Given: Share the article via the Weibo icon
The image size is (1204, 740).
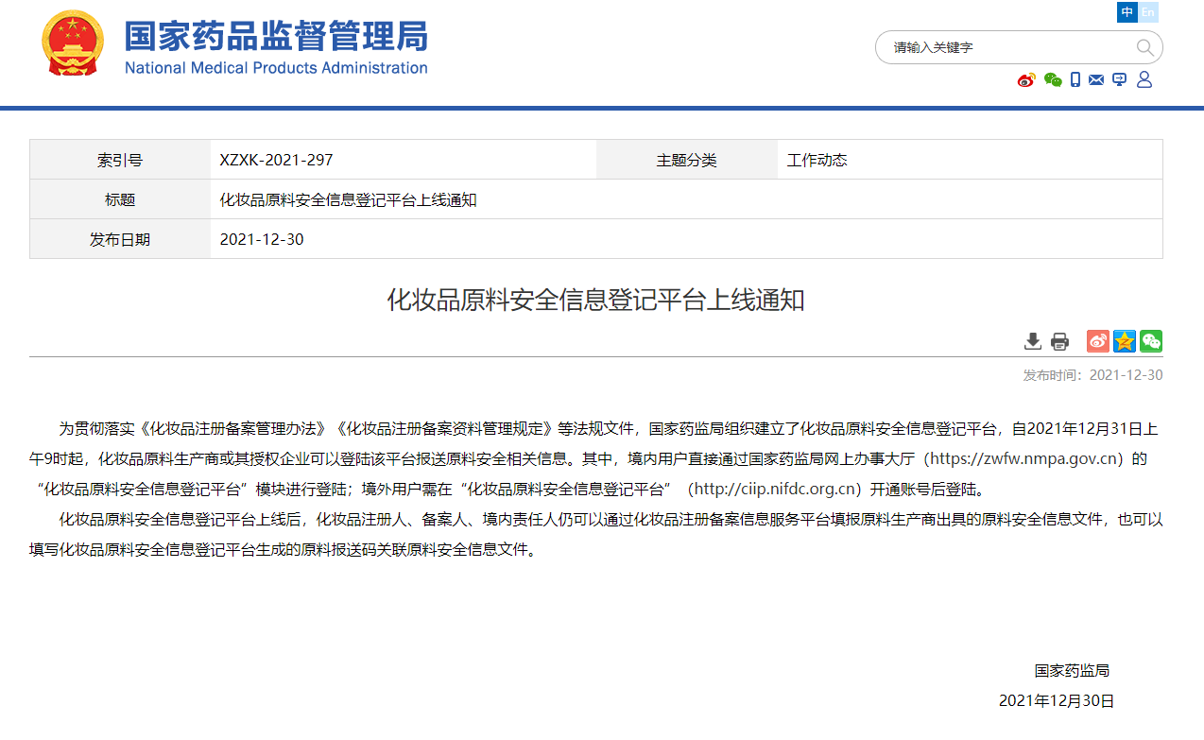Looking at the screenshot, I should tap(1096, 341).
